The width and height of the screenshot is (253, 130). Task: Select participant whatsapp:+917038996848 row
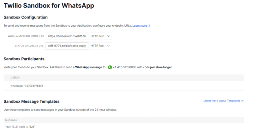pos(124,86)
